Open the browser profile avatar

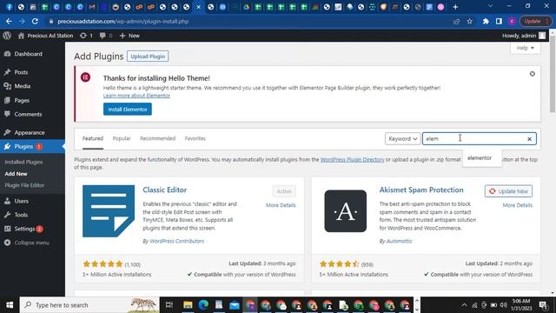512,21
